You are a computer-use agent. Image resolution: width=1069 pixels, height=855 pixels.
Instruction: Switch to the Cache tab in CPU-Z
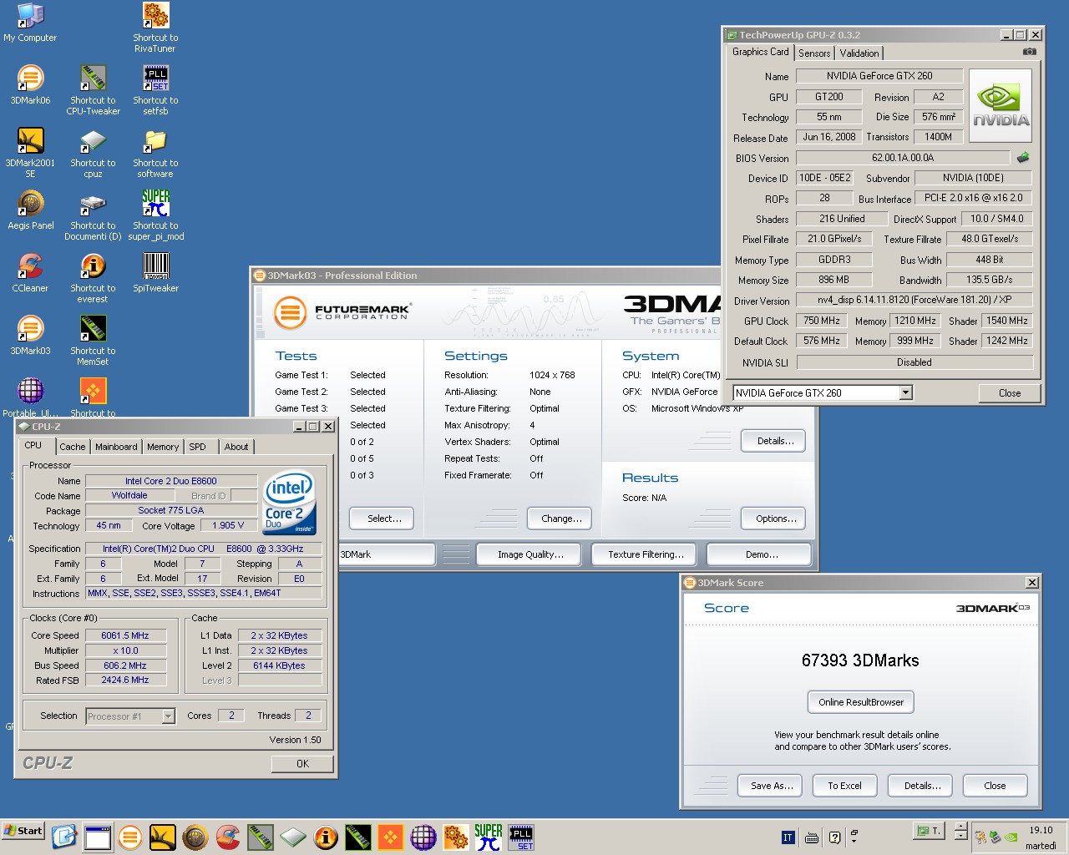[73, 447]
